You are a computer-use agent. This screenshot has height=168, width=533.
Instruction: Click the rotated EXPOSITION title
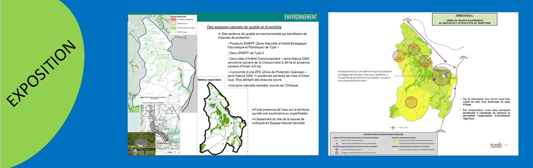(41, 74)
